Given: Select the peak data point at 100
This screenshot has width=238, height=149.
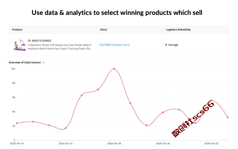Looking at the screenshot, I should 114,69.
